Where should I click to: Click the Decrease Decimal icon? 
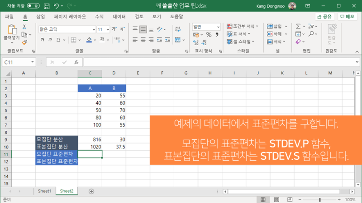click(204, 42)
